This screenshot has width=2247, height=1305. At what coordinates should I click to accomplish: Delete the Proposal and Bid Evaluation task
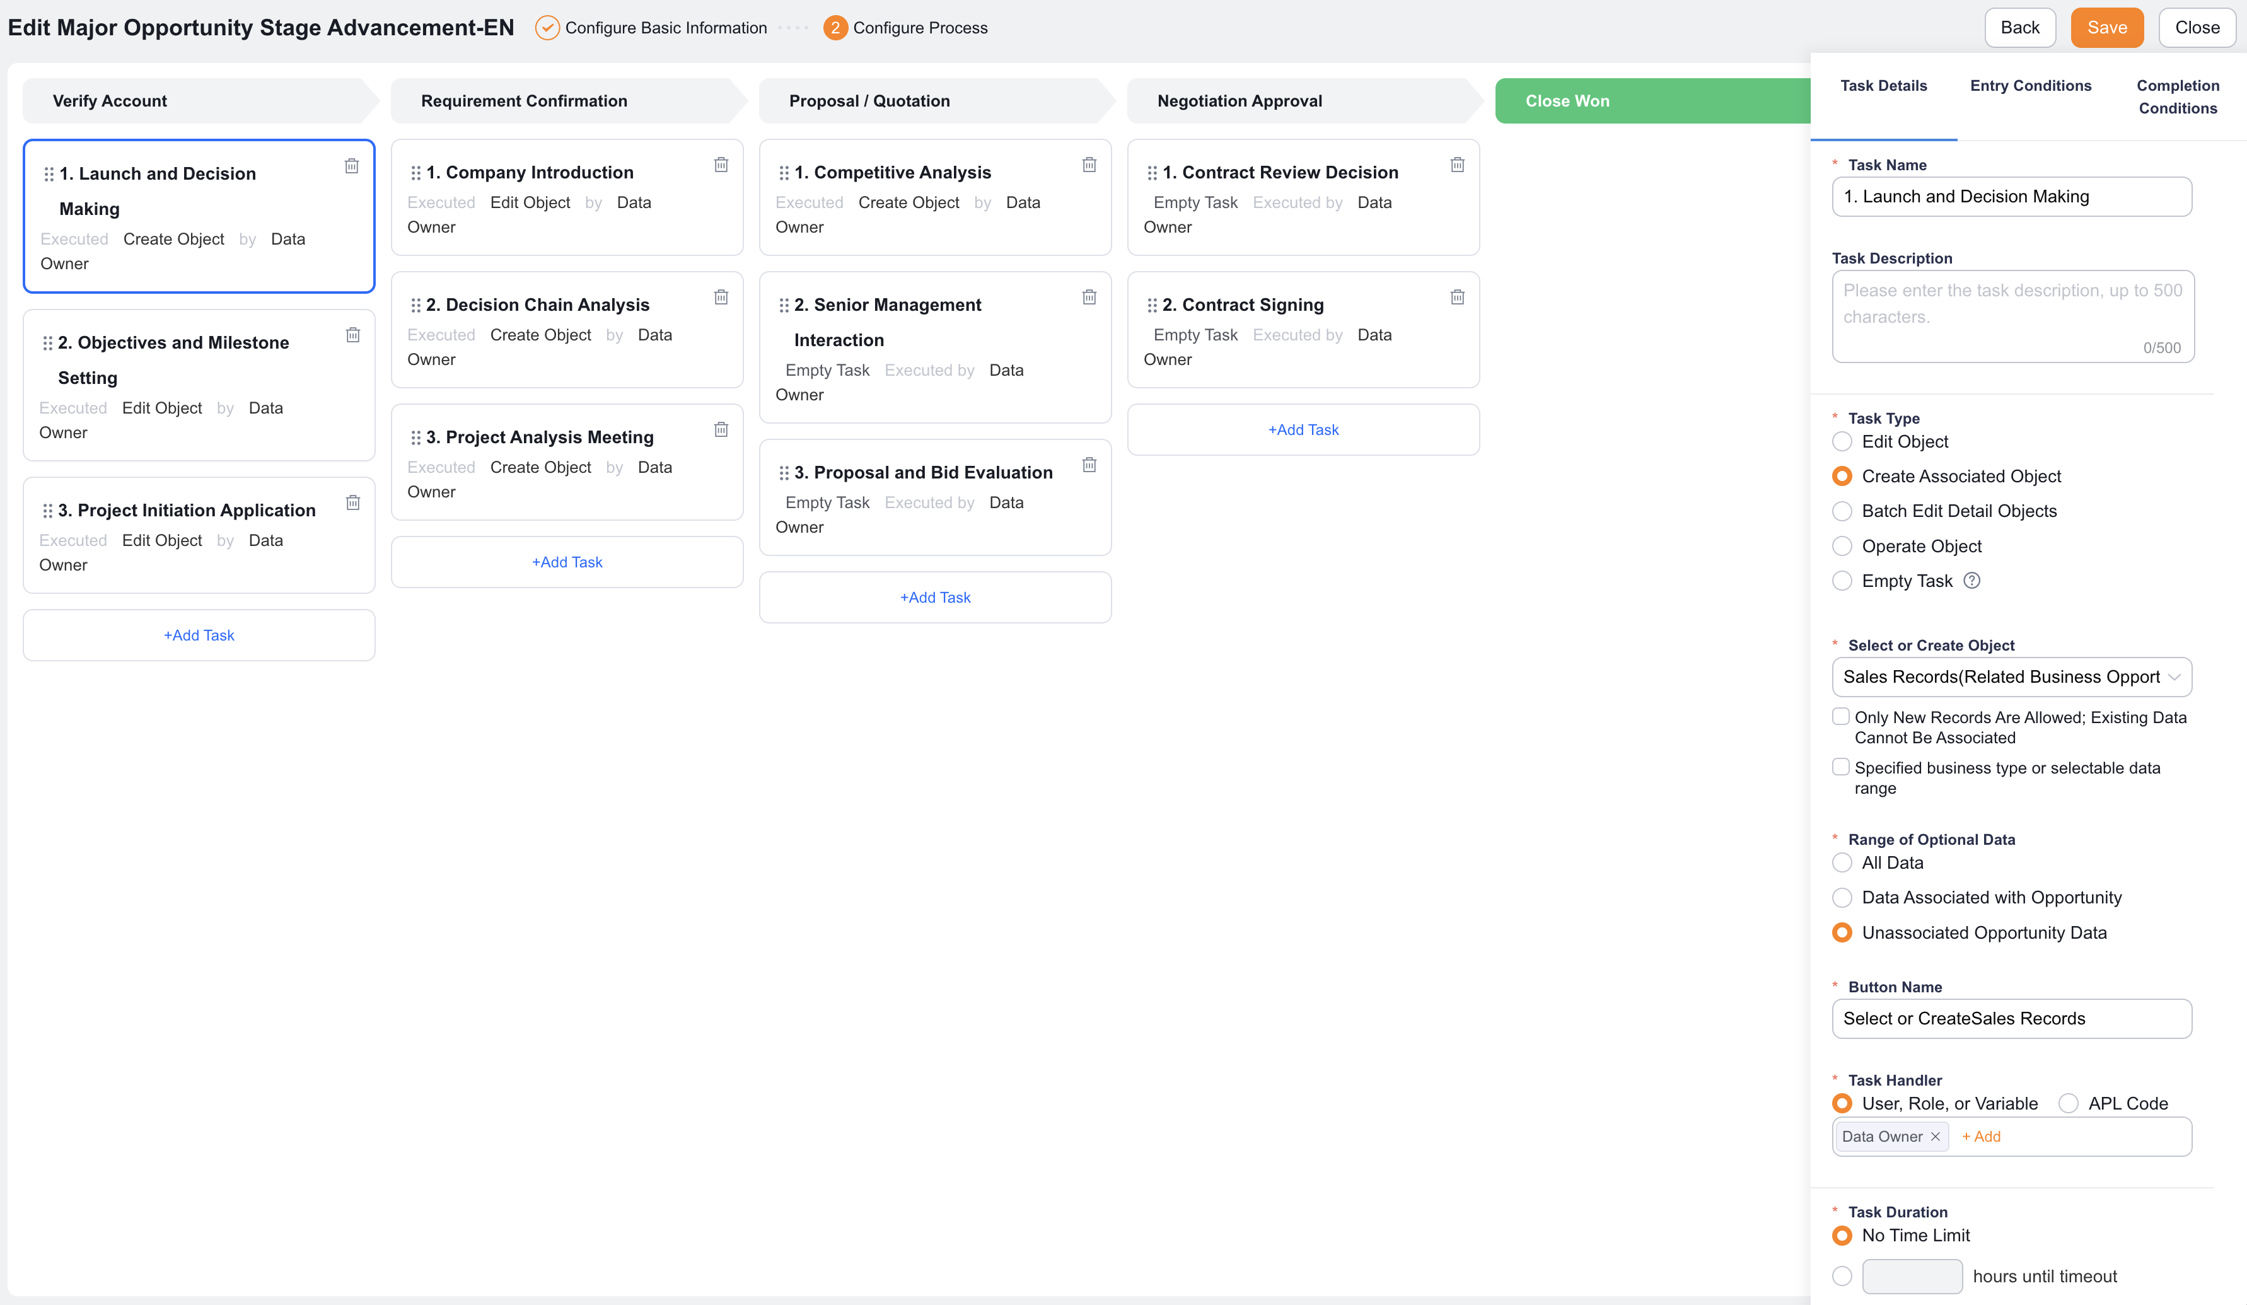point(1089,465)
